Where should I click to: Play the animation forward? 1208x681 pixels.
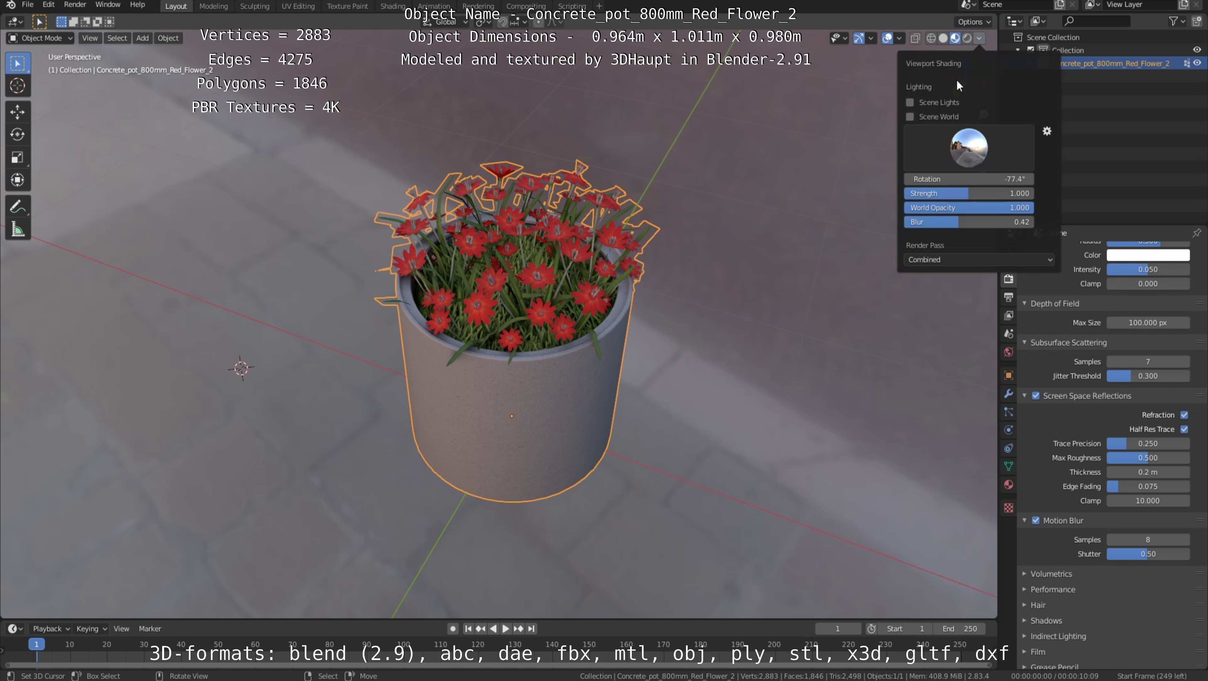505,629
